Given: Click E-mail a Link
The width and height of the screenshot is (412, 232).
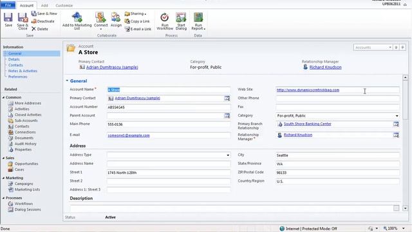Looking at the screenshot, I should click(x=138, y=29).
